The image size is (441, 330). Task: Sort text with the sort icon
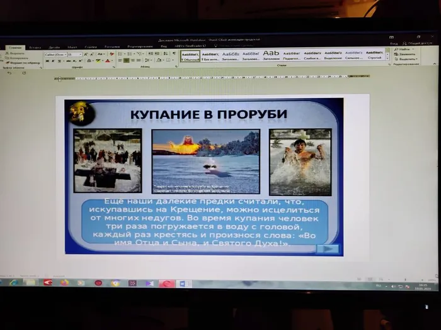166,53
